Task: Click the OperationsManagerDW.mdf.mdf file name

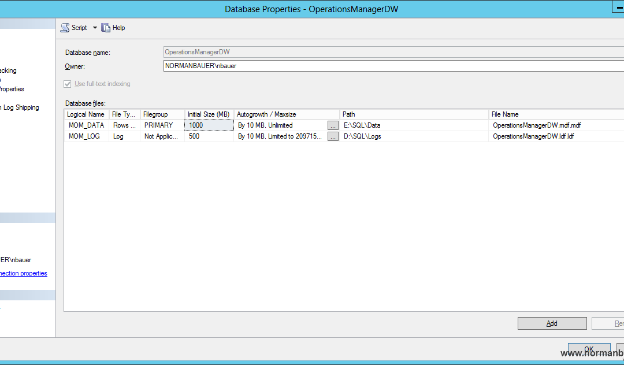Action: pos(537,125)
